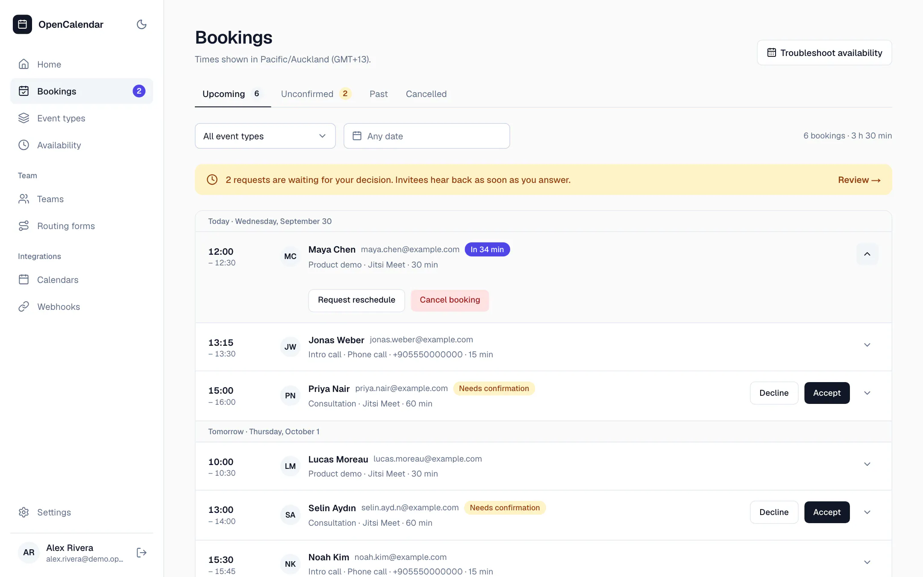This screenshot has height=577, width=923.
Task: Switch to the Cancelled tab
Action: [426, 94]
